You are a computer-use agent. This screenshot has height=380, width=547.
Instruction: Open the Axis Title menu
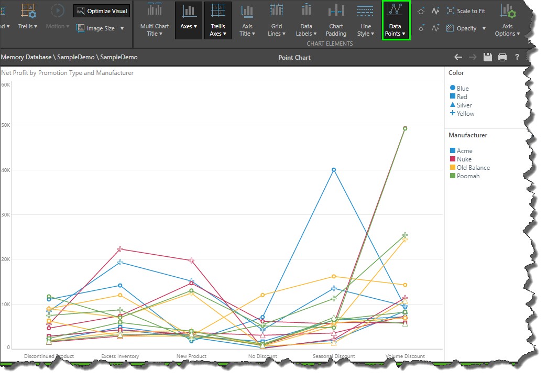[247, 20]
